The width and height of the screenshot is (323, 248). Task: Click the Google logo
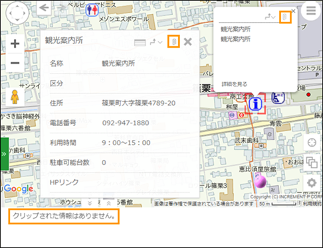[19, 189]
